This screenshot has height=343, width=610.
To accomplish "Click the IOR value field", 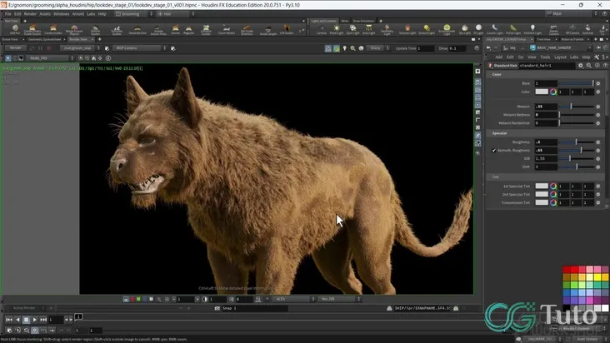I will [x=546, y=158].
